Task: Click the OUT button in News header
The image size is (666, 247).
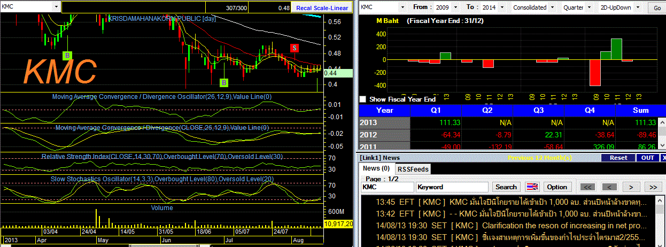Action: click(647, 158)
